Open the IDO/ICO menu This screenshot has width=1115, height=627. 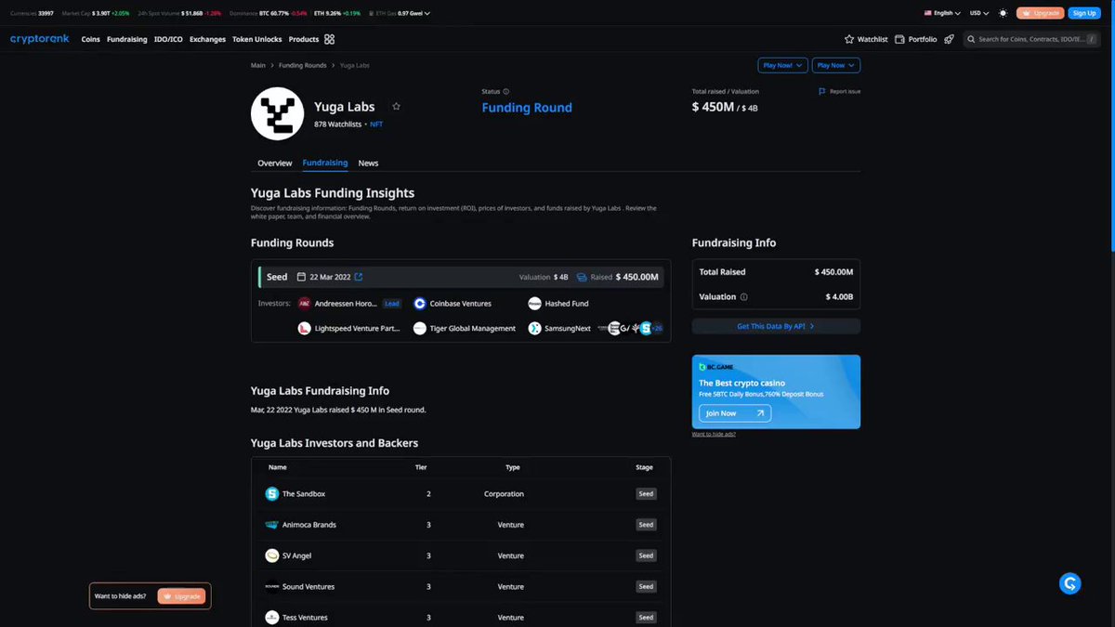(168, 39)
